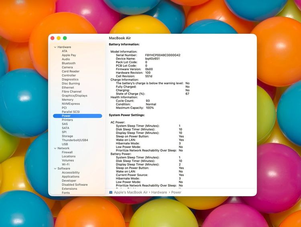Click the Hardware Revision value 100
The height and width of the screenshot is (227, 301).
coord(148,73)
